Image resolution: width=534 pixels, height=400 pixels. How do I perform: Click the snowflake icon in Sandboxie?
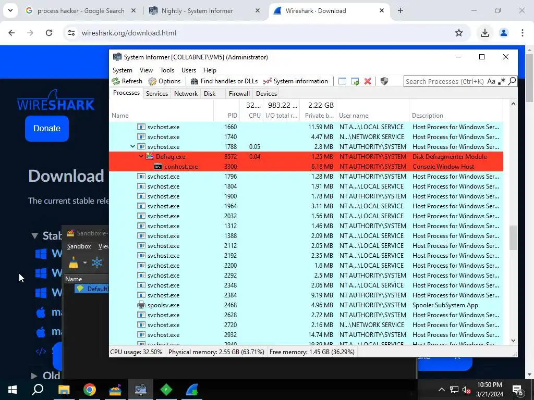point(97,262)
